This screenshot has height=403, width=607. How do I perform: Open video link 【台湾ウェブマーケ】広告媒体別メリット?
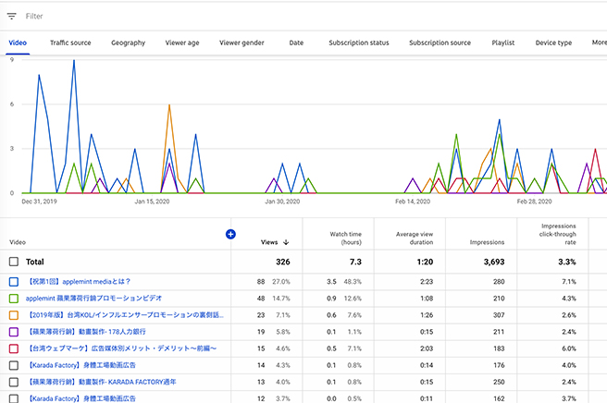[121, 348]
